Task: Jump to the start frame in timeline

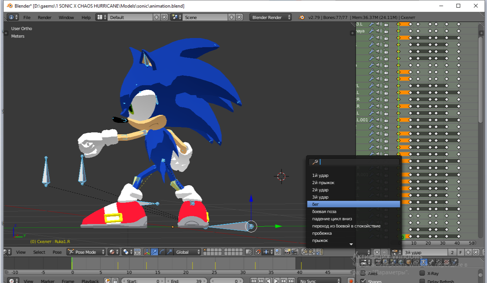Action: (x=254, y=281)
